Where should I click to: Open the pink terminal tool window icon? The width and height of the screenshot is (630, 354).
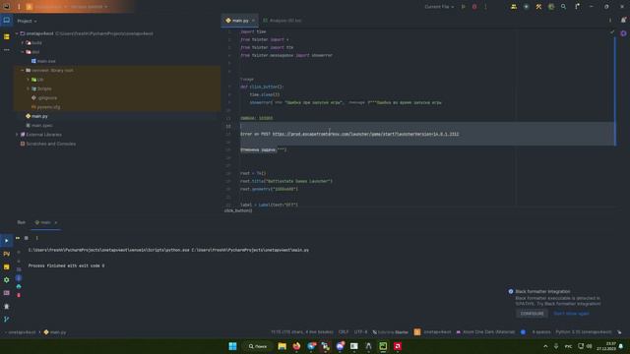[x=7, y=293]
